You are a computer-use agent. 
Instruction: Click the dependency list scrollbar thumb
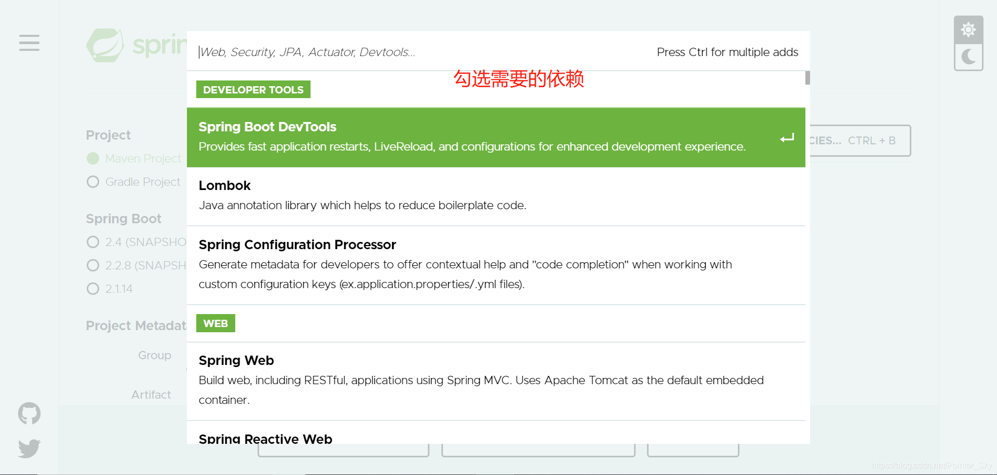[x=807, y=77]
